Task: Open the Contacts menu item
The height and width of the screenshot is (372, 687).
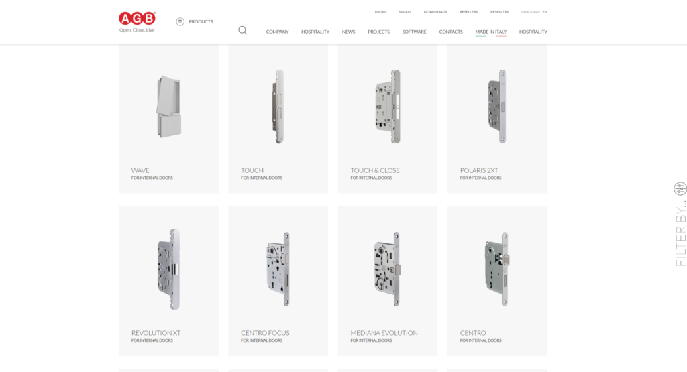Action: point(451,32)
